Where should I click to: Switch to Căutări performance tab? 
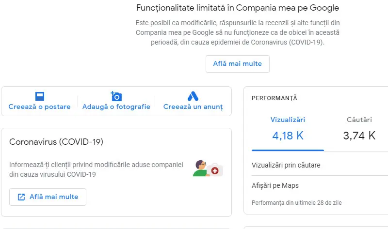(359, 120)
